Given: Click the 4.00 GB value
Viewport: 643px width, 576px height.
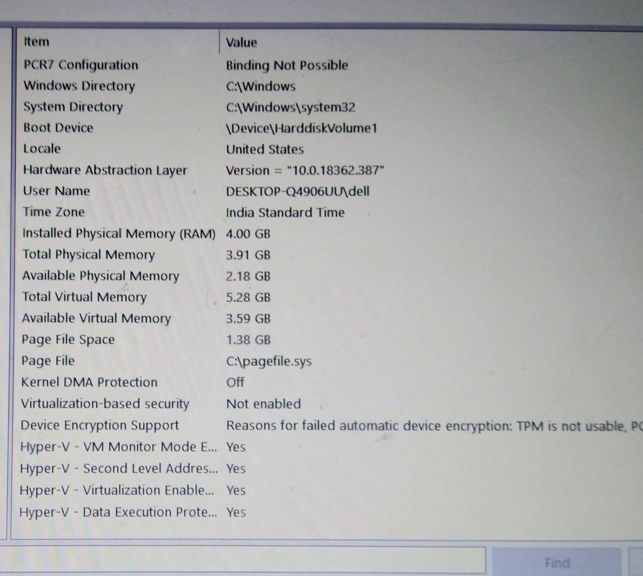Looking at the screenshot, I should (x=248, y=234).
